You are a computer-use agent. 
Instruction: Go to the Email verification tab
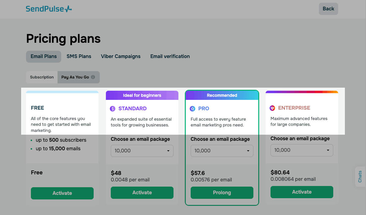(170, 56)
